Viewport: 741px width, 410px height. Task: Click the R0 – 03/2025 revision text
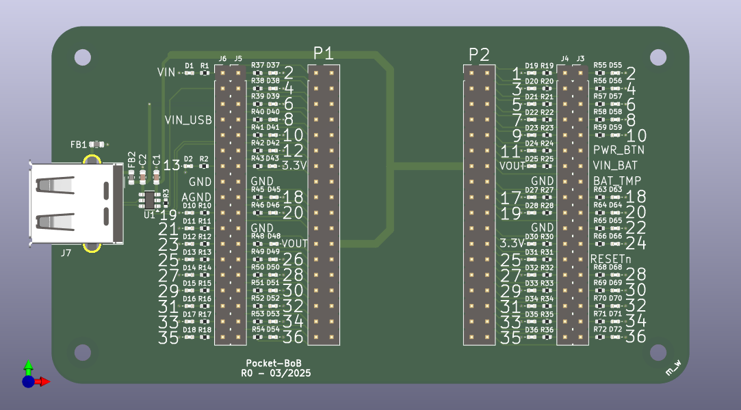276,373
